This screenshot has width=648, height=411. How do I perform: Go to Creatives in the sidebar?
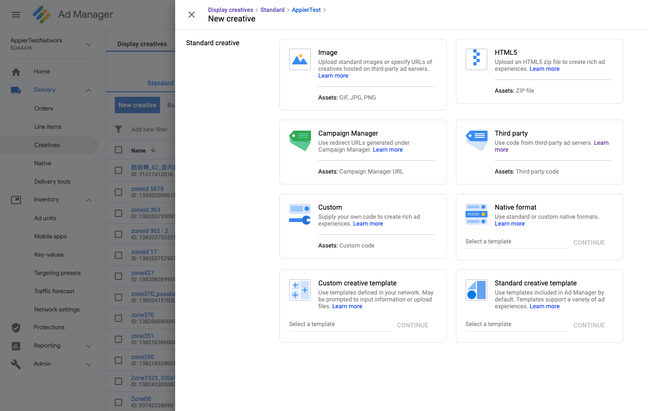click(x=47, y=145)
